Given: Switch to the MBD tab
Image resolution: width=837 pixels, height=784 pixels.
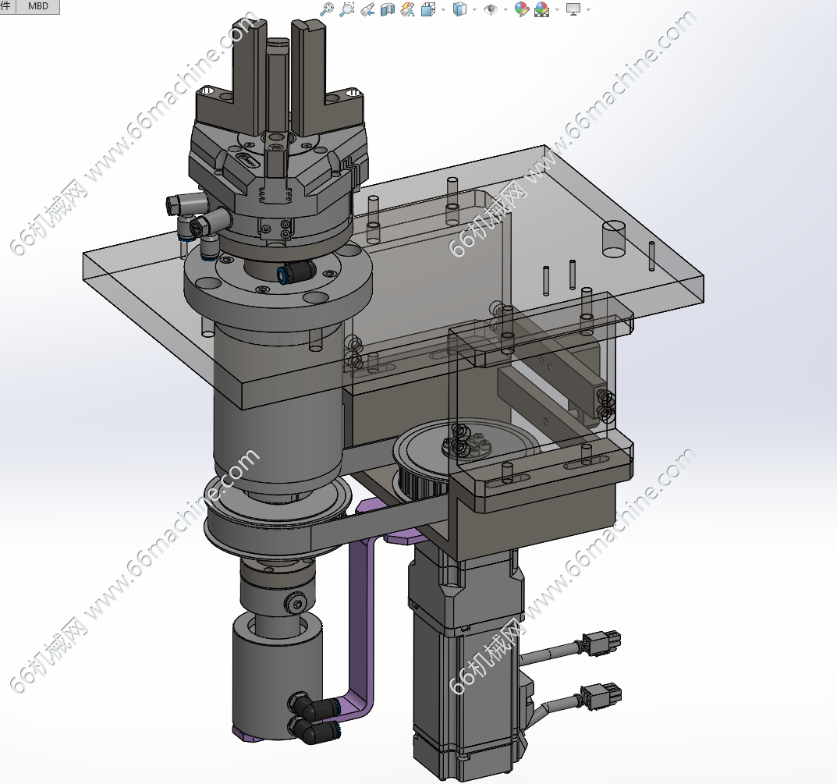Looking at the screenshot, I should tap(37, 6).
